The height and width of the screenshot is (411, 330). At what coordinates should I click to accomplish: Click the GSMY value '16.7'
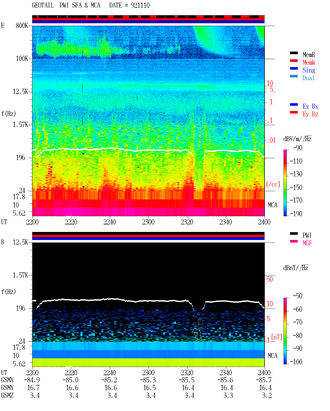(x=34, y=388)
